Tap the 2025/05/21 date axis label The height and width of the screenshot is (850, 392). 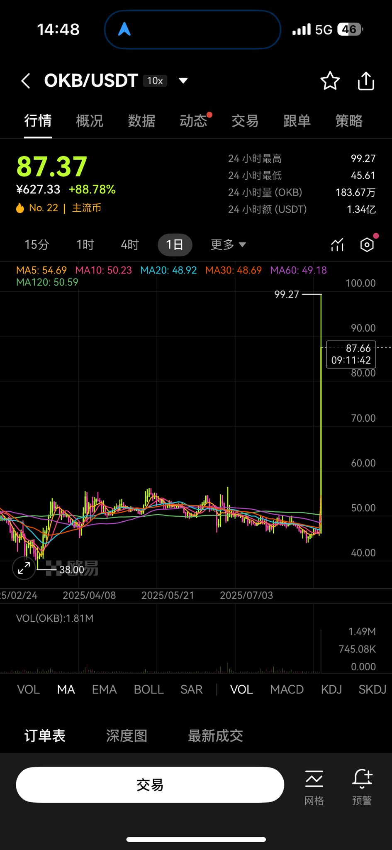point(168,596)
